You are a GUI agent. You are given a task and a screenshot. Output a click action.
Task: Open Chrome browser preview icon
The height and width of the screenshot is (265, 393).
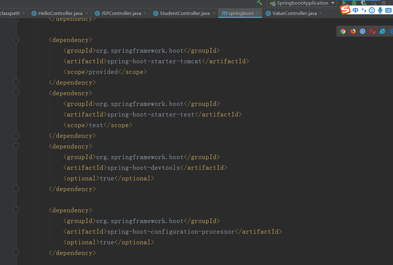343,31
